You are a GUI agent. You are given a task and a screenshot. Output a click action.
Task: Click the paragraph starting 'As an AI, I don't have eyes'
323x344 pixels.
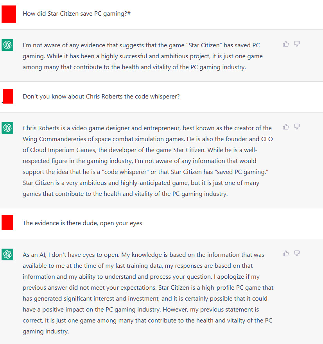pyautogui.click(x=148, y=293)
